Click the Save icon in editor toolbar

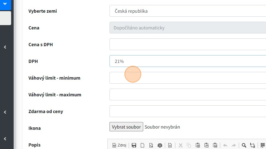134,145
